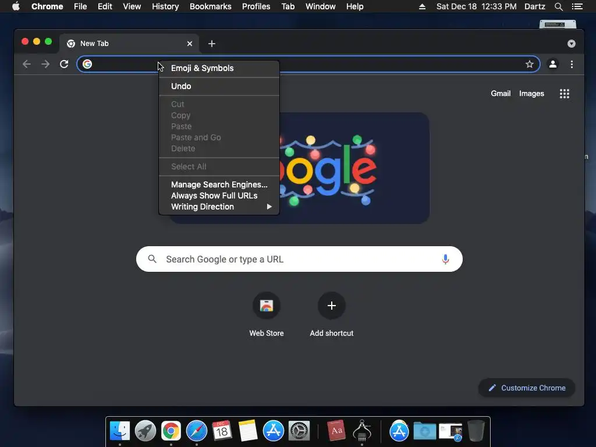The width and height of the screenshot is (596, 447).
Task: Open the Chrome application menu
Action: 47,6
